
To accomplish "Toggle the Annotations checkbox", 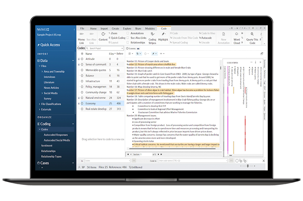I will coord(128,33).
